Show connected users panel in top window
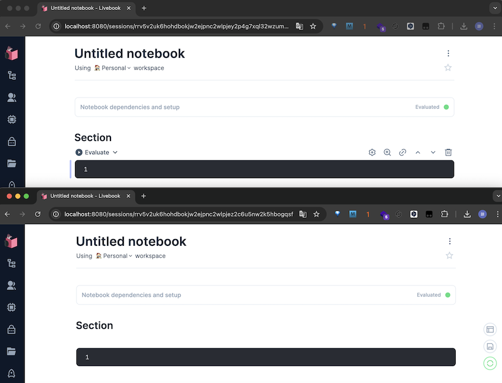Screen dimensions: 502x383 click(x=12, y=97)
